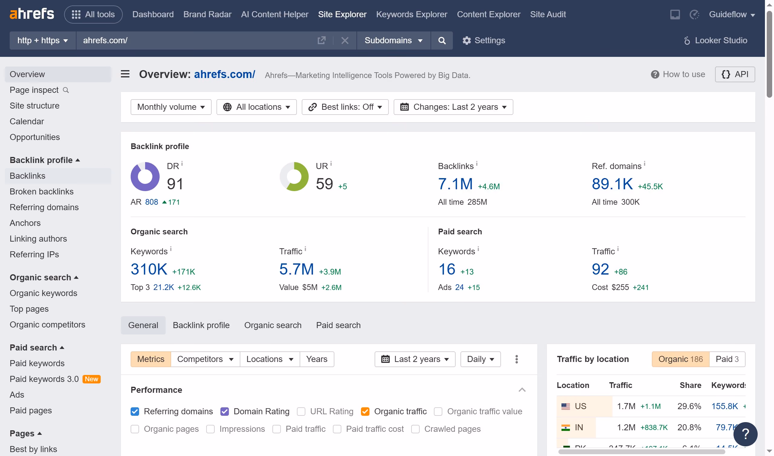
Task: Open the http + https protocol dropdown
Action: 43,40
